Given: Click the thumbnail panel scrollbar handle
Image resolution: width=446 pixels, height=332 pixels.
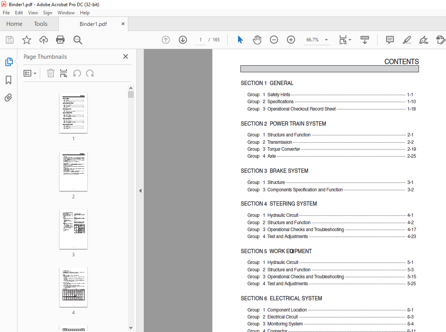Looking at the screenshot, I should click(x=131, y=94).
